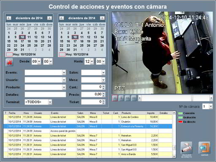Select the Lomo de Cordero row
The width and height of the screenshot is (216, 162).
coord(88,117)
